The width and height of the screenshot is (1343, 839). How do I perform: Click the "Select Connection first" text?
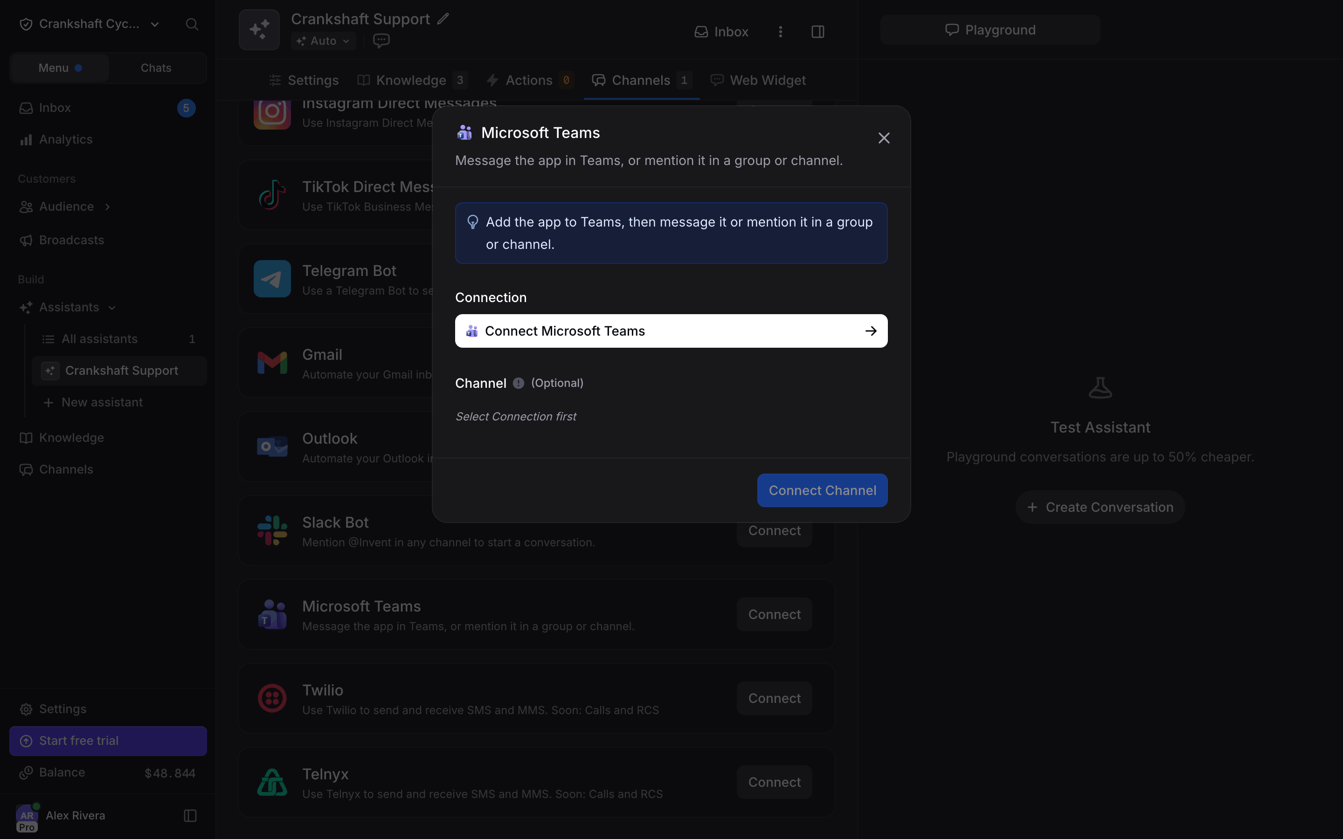coord(516,417)
